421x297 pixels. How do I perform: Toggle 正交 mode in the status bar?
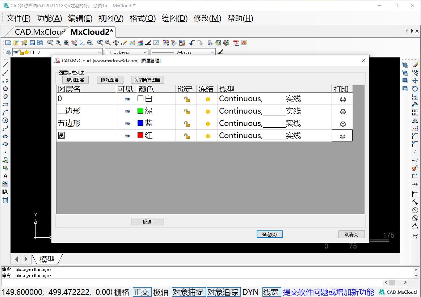(x=142, y=292)
